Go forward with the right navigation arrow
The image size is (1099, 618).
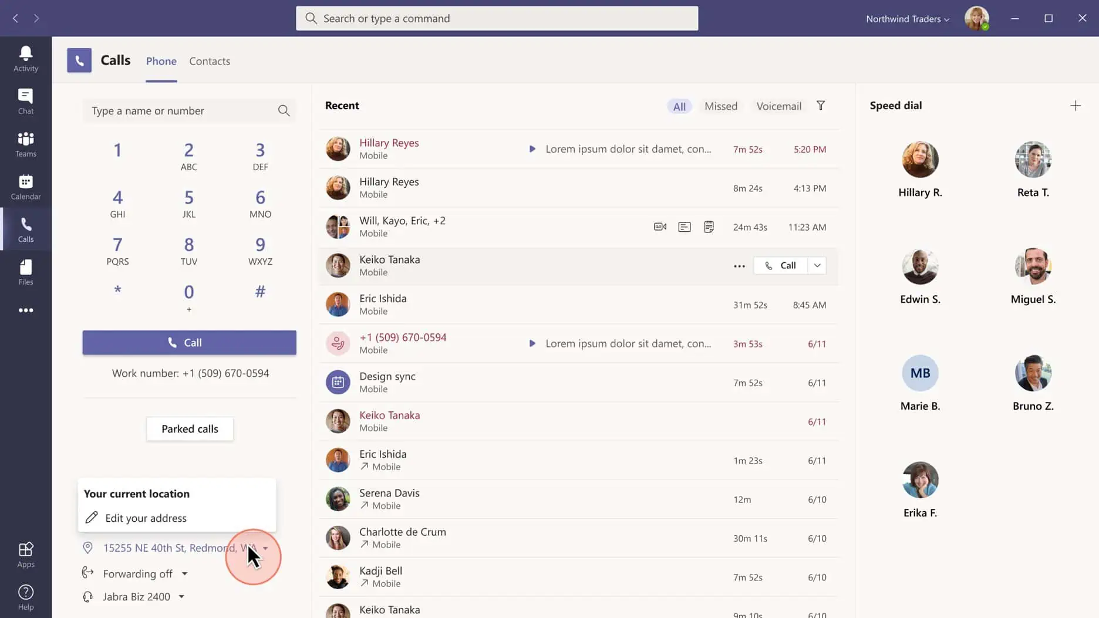click(x=36, y=18)
